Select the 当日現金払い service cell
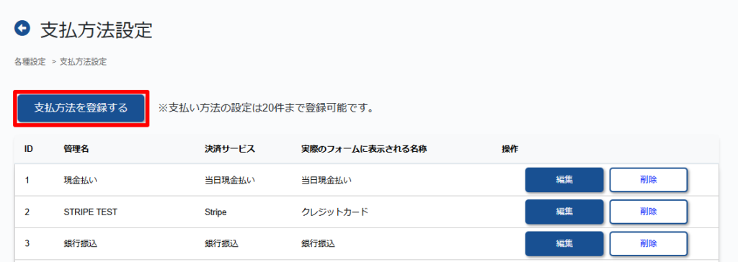 (x=230, y=180)
